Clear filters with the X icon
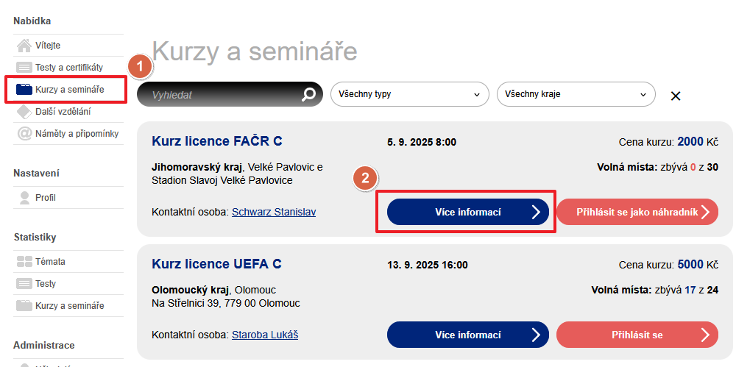Viewport: 736px width, 367px height. pos(676,96)
